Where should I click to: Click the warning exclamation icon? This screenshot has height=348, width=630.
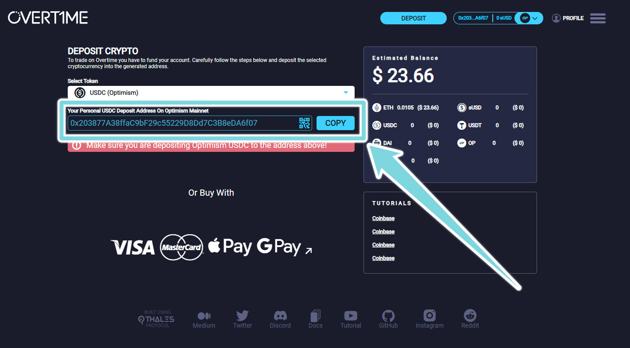click(77, 145)
